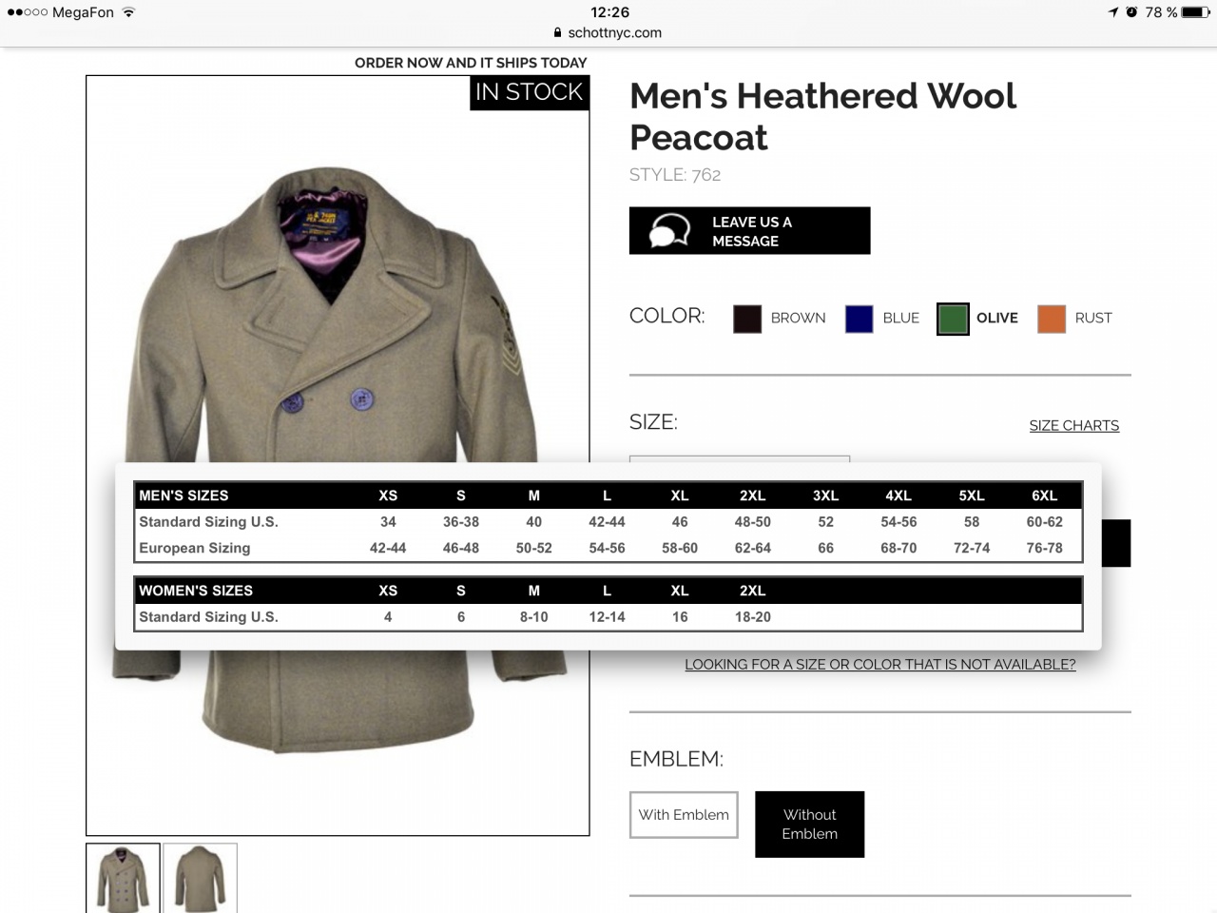Screen dimensions: 1217x913
Task: Select the Blue color swatch
Action: [859, 319]
